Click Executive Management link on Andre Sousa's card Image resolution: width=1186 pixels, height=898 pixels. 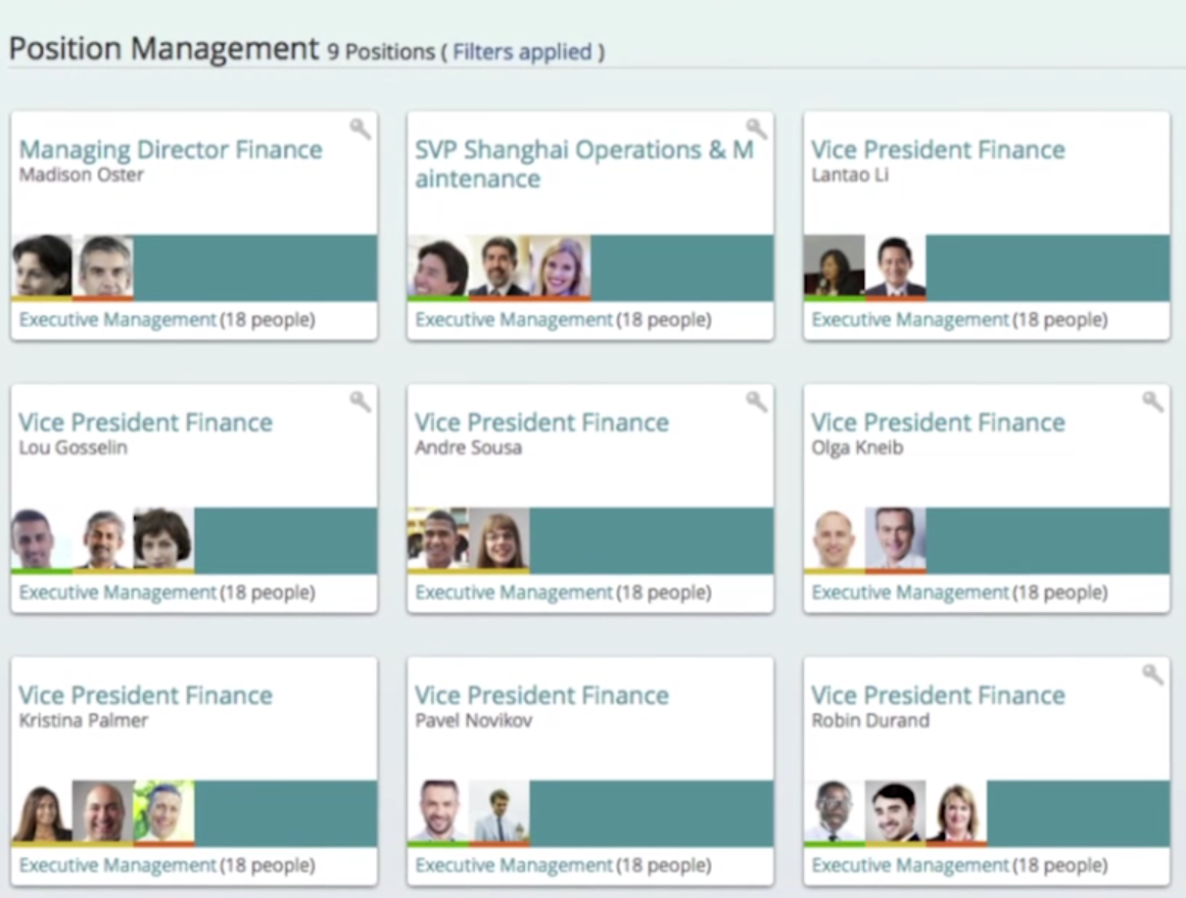click(514, 592)
